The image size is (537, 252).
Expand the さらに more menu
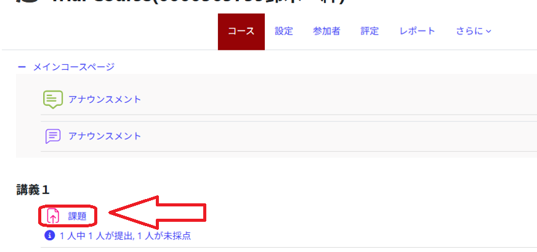474,31
